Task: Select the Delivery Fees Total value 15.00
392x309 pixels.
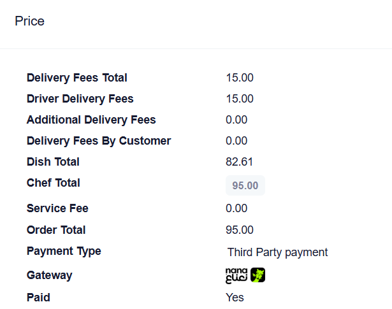Action: pos(240,78)
